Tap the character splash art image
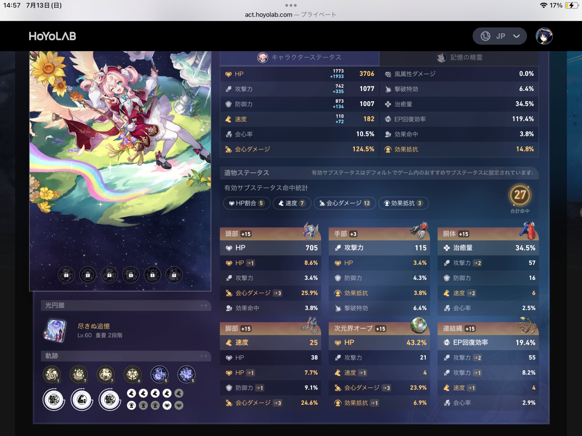Viewport: 582px width, 436px height. (120, 171)
